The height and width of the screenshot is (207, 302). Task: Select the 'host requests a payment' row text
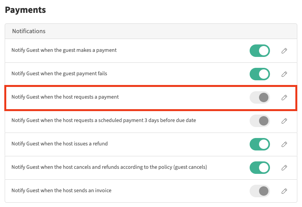(65, 97)
